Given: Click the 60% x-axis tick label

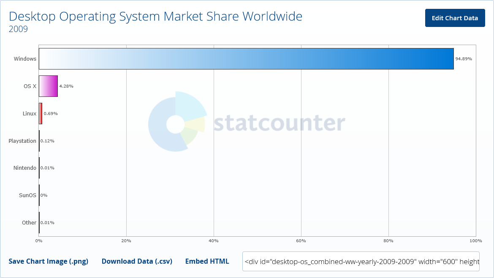Looking at the screenshot, I should click(x=301, y=241).
